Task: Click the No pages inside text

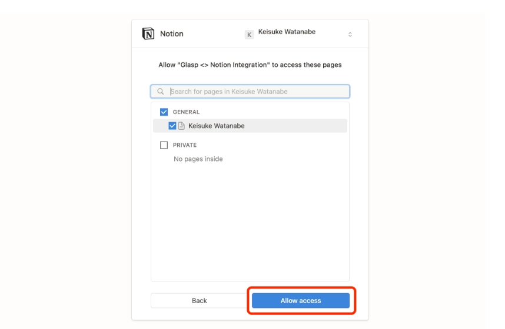Action: point(198,159)
